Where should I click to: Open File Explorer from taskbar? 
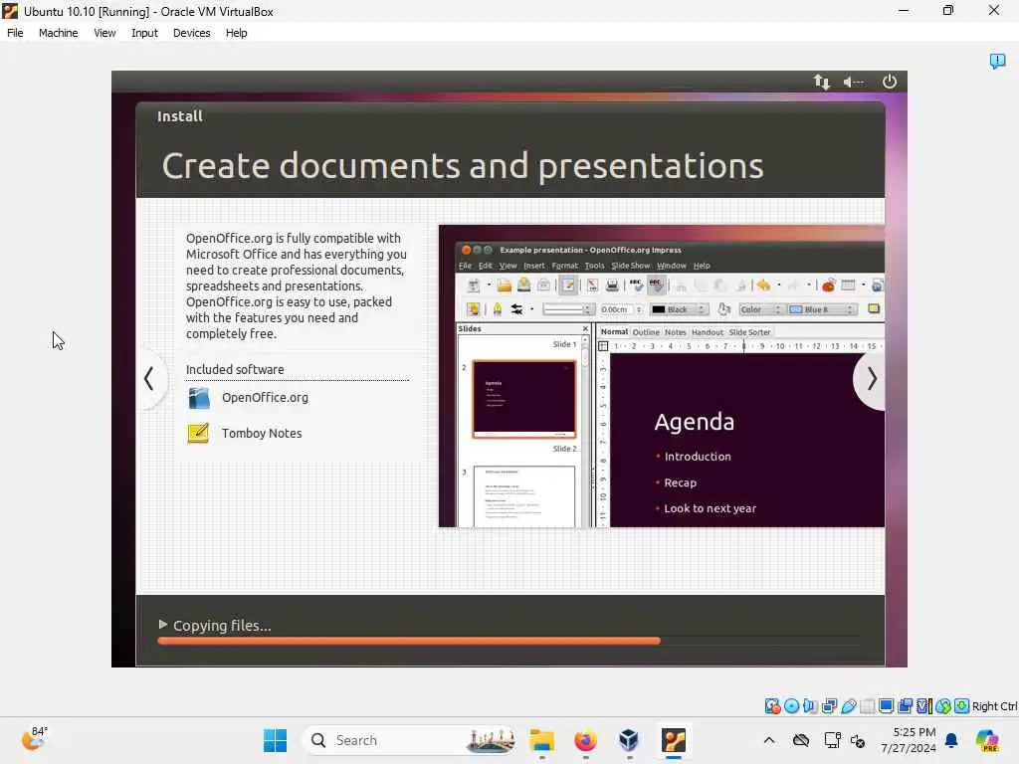point(542,740)
